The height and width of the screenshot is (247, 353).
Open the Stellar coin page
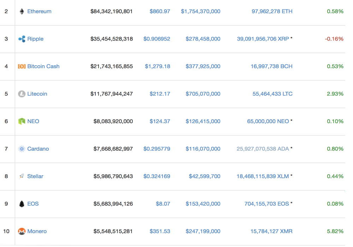point(35,176)
